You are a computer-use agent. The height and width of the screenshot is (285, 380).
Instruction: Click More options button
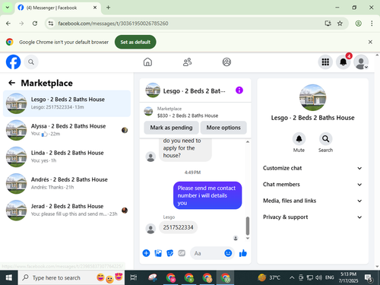coord(223,128)
